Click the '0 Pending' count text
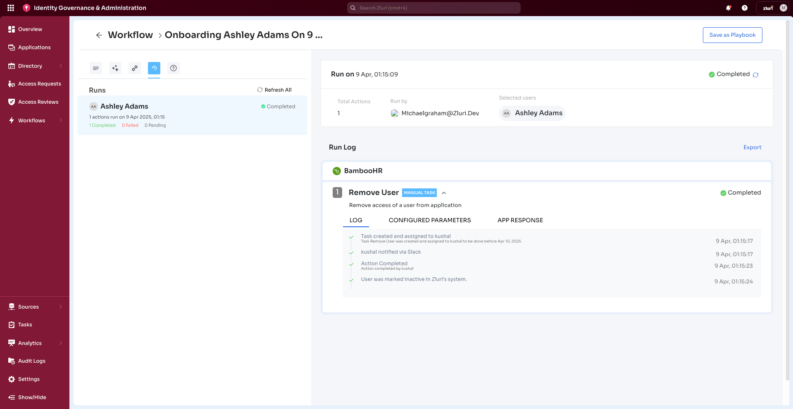Image resolution: width=793 pixels, height=409 pixels. [155, 126]
